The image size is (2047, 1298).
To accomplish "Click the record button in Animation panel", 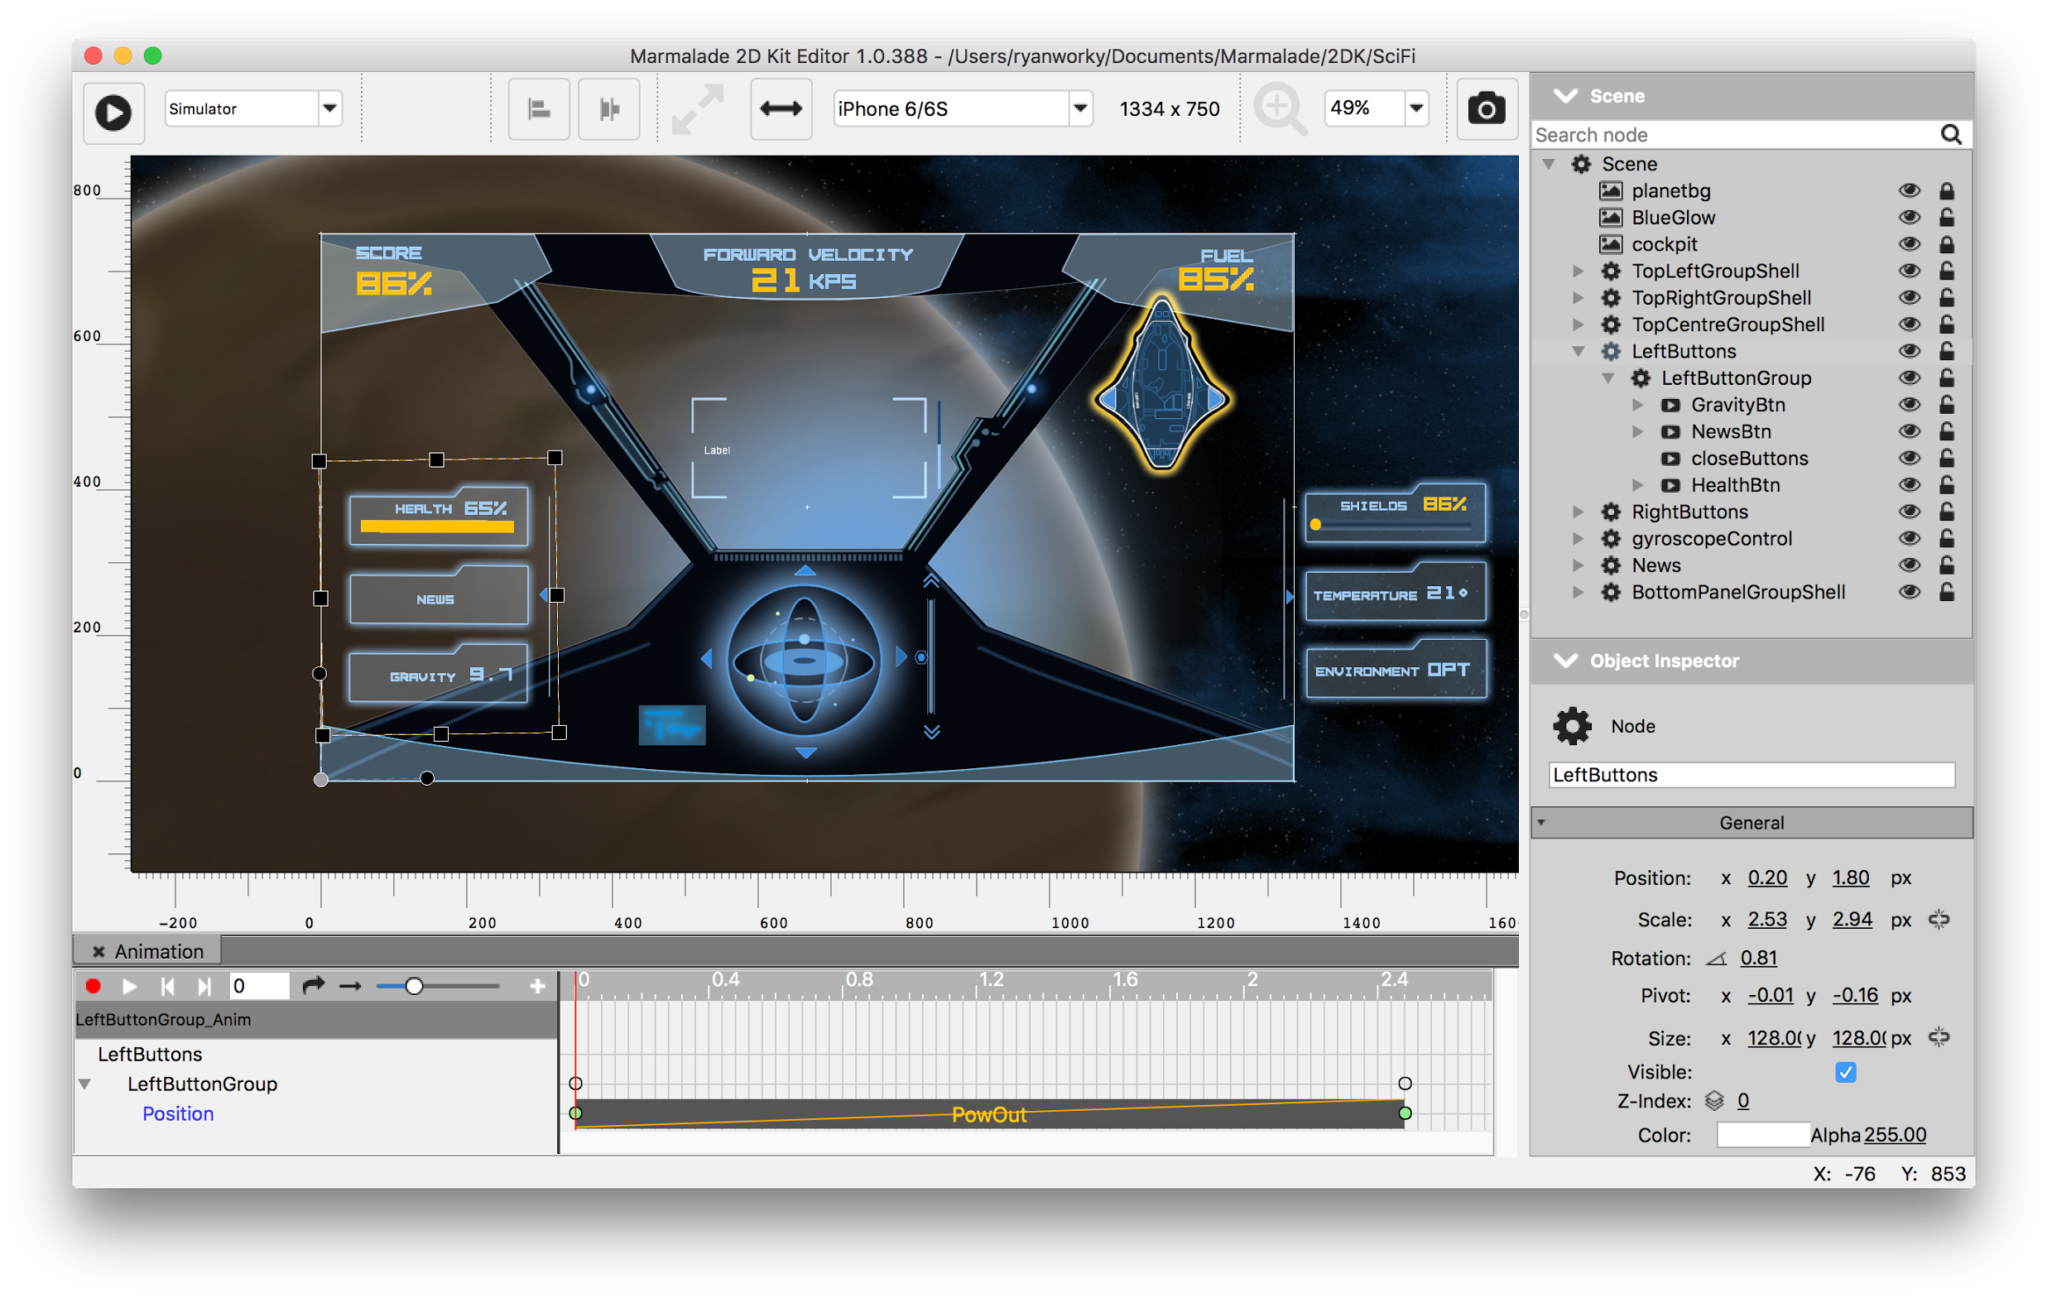I will click(x=94, y=986).
